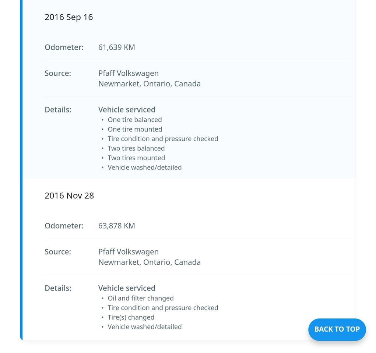The image size is (376, 353).
Task: Select the 2016 Sep 16 record heading
Action: [x=69, y=17]
